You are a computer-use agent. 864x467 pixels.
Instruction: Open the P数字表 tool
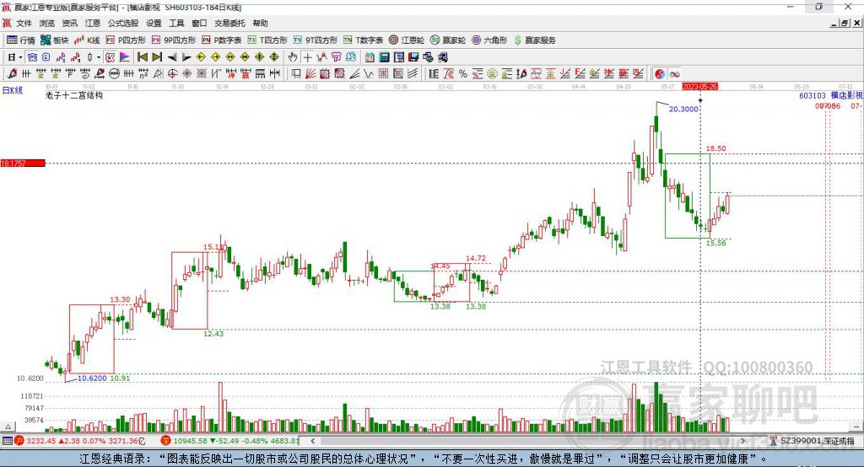pyautogui.click(x=222, y=40)
